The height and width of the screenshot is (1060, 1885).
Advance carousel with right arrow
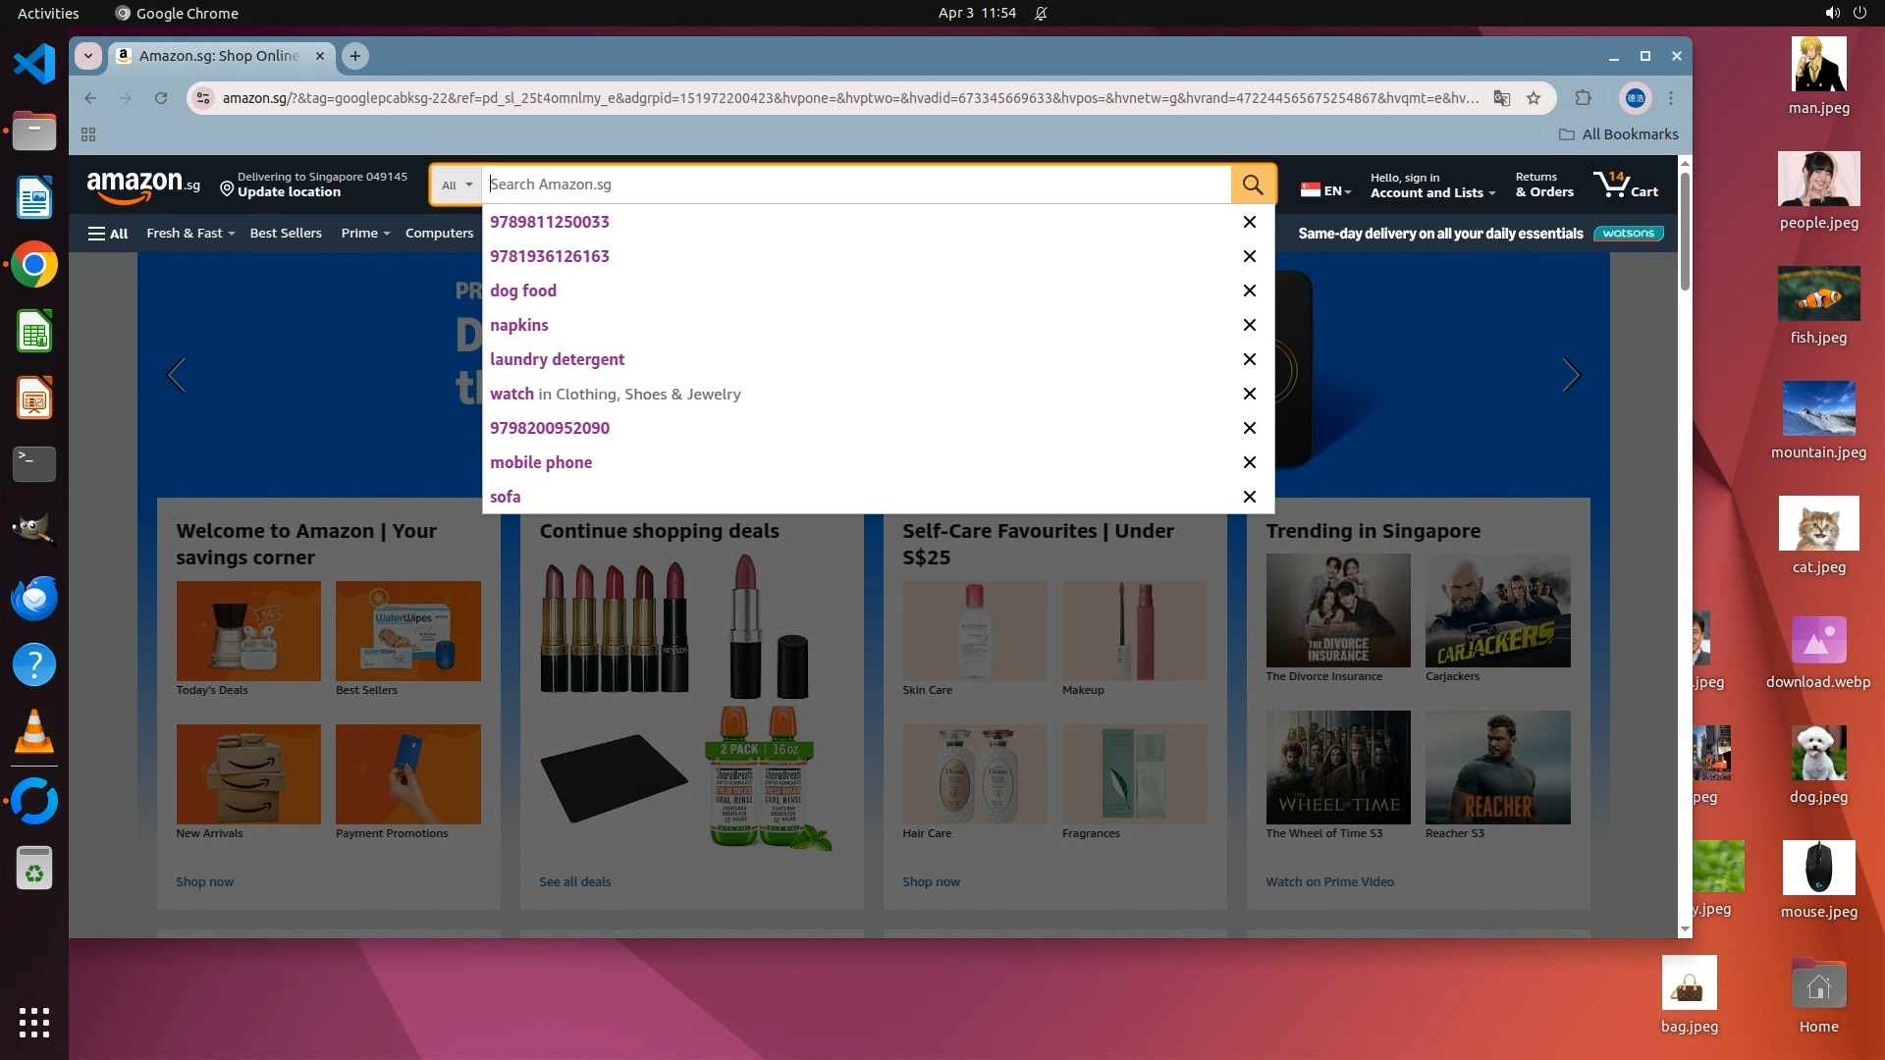(x=1571, y=375)
